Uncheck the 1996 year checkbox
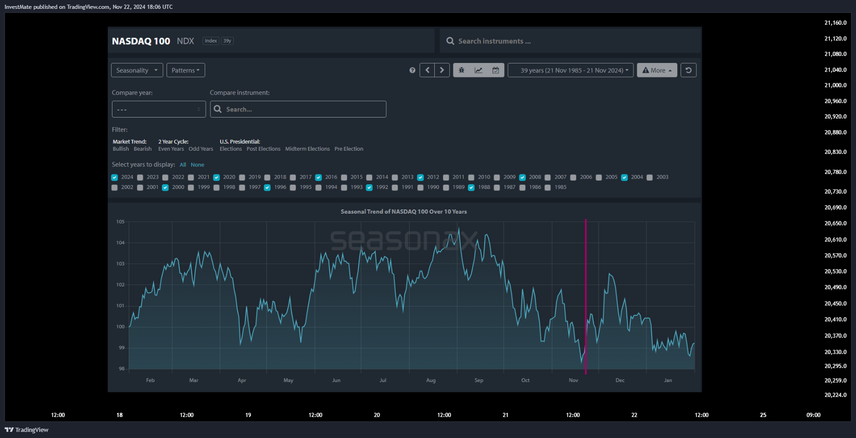 [x=267, y=188]
